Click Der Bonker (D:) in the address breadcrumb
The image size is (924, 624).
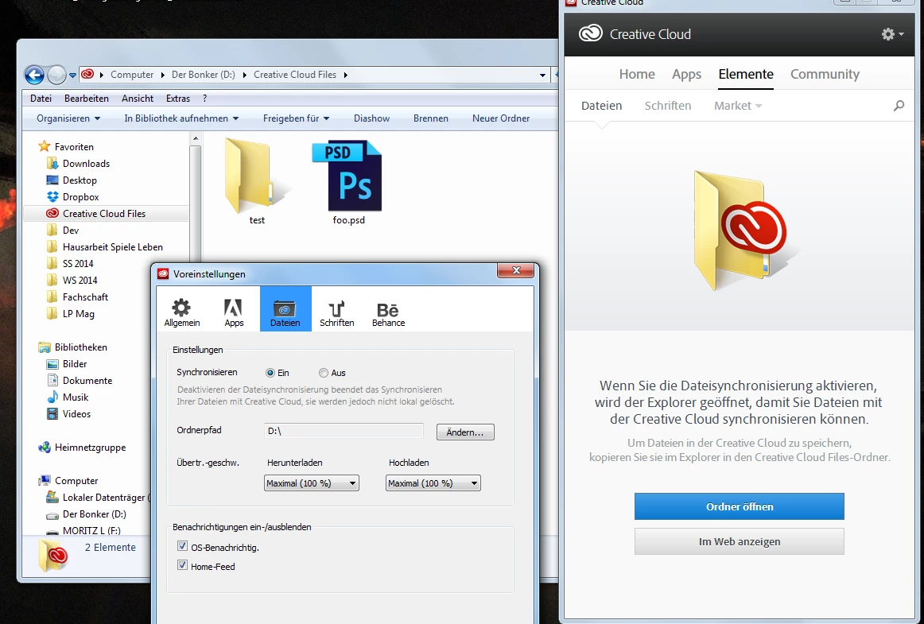(204, 75)
